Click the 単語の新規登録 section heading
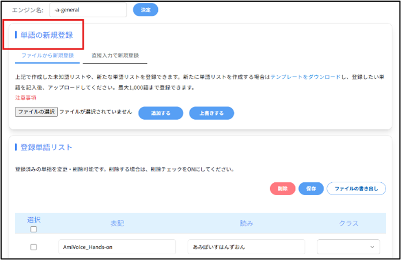The width and height of the screenshot is (401, 260). 46,35
